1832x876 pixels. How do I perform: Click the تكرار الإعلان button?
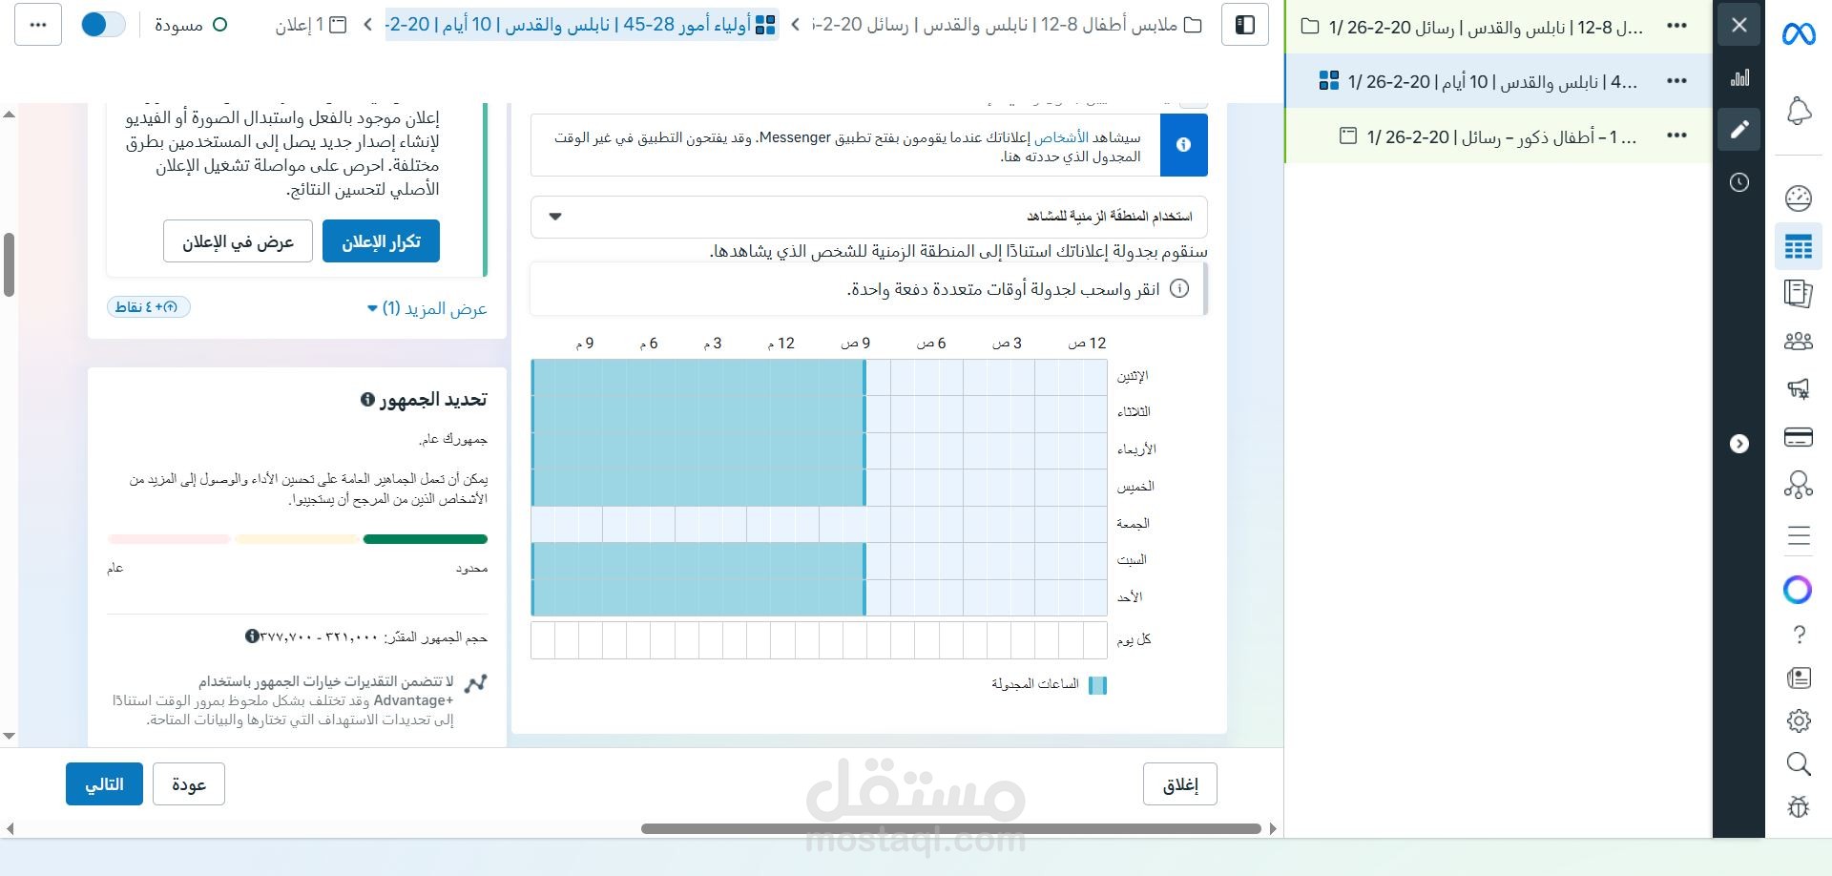pos(382,241)
